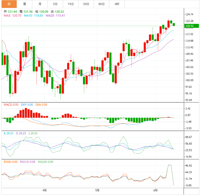The height and width of the screenshot is (196, 201).
Task: Switch to the 5分 timeframe tab
Action: [x=55, y=4]
